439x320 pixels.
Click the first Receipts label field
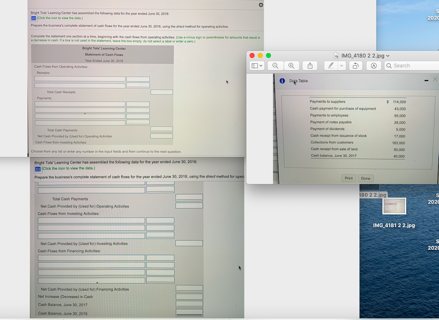(x=80, y=79)
